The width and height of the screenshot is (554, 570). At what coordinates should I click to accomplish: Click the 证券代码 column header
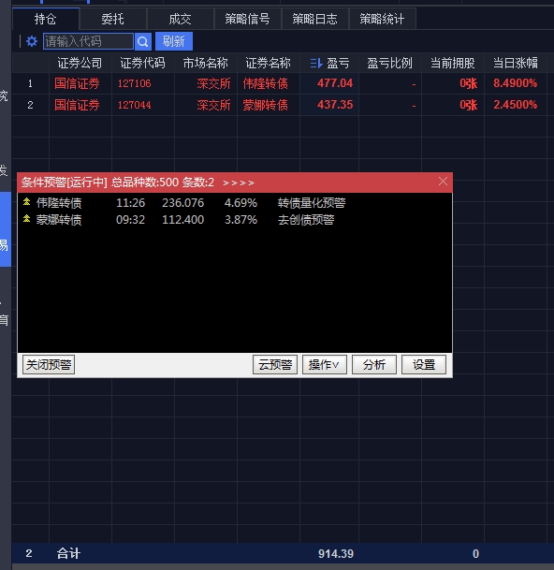(x=143, y=64)
